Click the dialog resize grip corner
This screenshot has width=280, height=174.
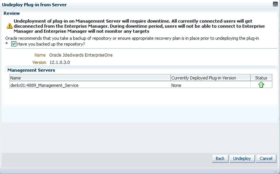276,171
